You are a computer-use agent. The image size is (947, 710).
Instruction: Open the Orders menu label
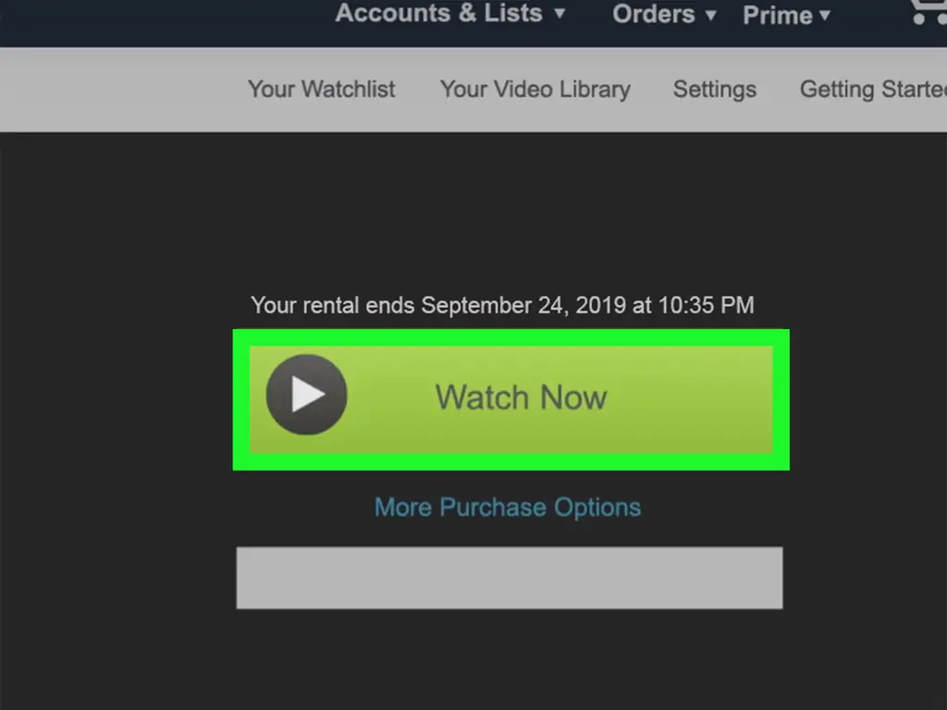(x=654, y=14)
